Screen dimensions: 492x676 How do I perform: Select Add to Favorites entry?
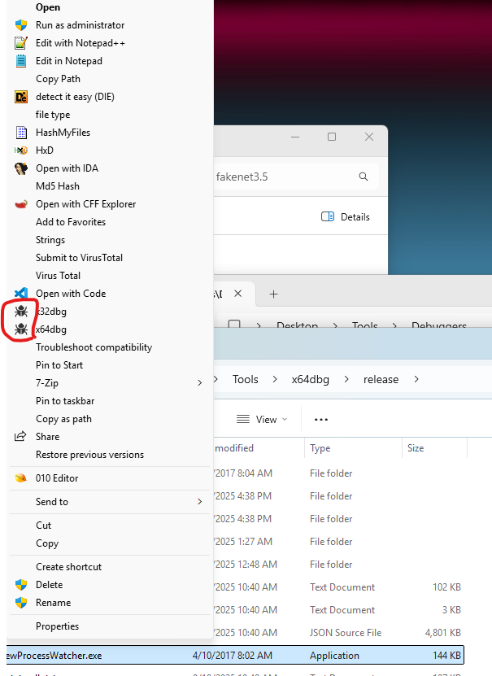click(x=71, y=222)
